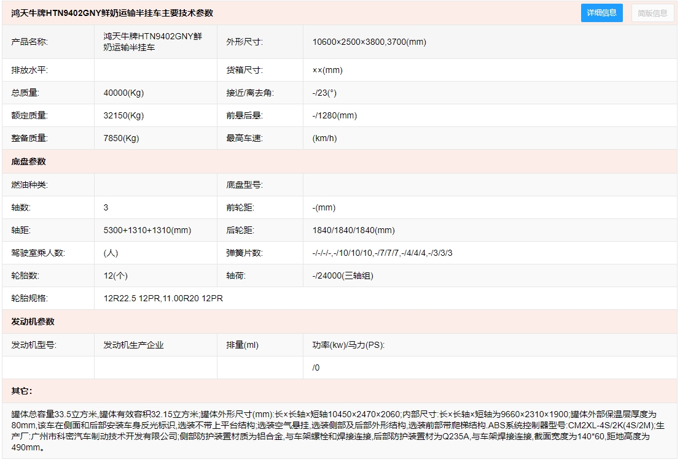
Task: Click the 整备质量 label
Action: tap(29, 138)
